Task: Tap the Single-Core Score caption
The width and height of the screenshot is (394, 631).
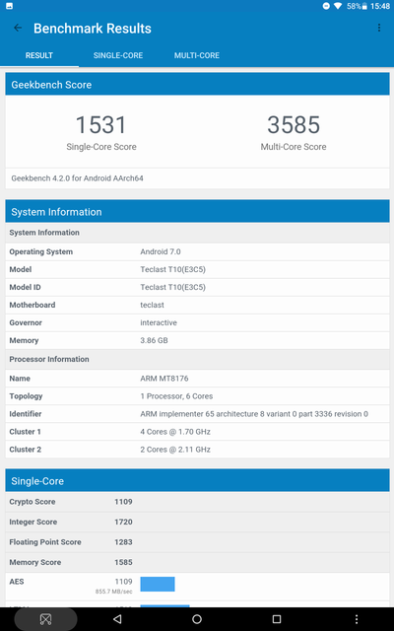Action: point(101,147)
